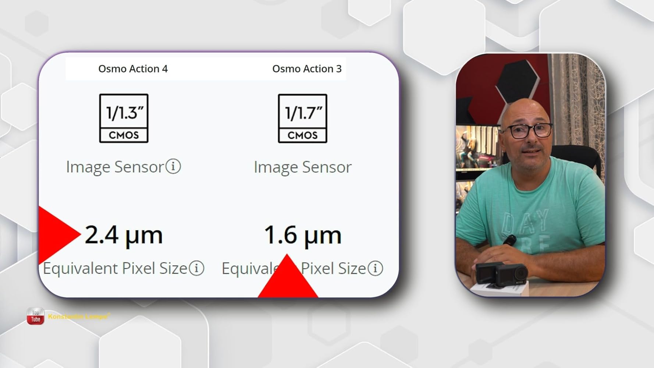This screenshot has width=654, height=368.
Task: Open info icon beside left Equivalent Pixel Size
Action: tap(196, 268)
